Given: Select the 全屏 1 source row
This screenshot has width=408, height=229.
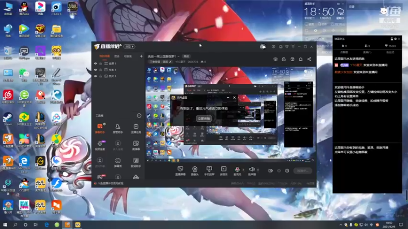Looking at the screenshot, I should tap(118, 63).
